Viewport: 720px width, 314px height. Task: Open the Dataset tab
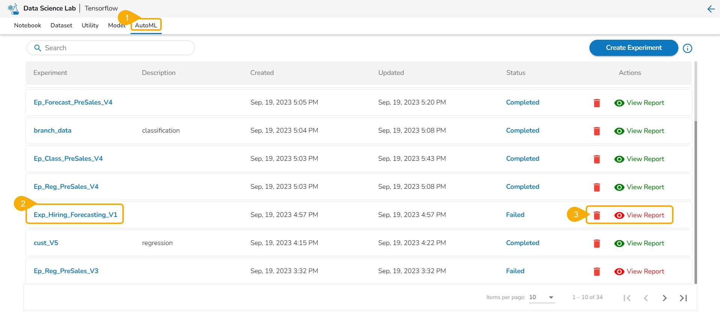61,25
